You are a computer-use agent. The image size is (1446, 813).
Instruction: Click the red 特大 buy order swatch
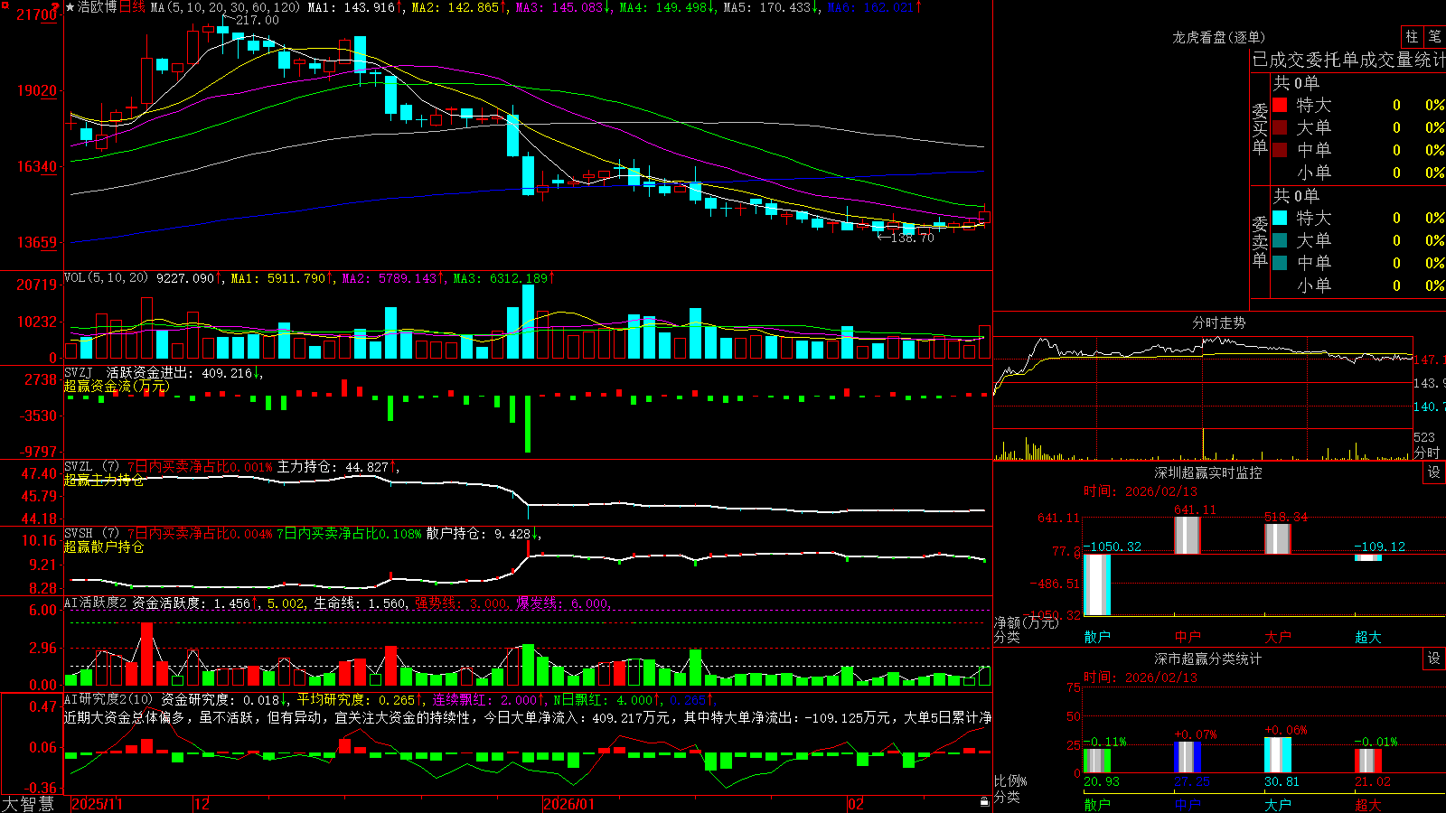pyautogui.click(x=1280, y=105)
